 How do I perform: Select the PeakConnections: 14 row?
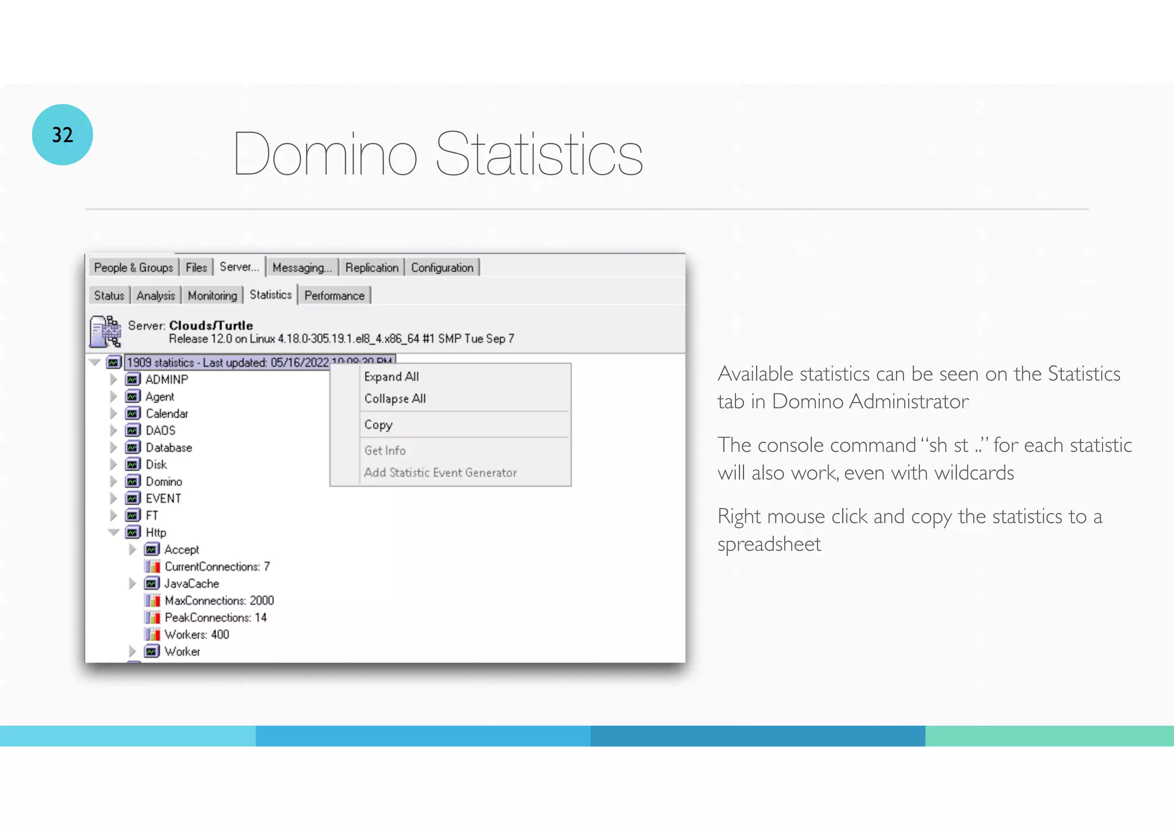tap(216, 617)
